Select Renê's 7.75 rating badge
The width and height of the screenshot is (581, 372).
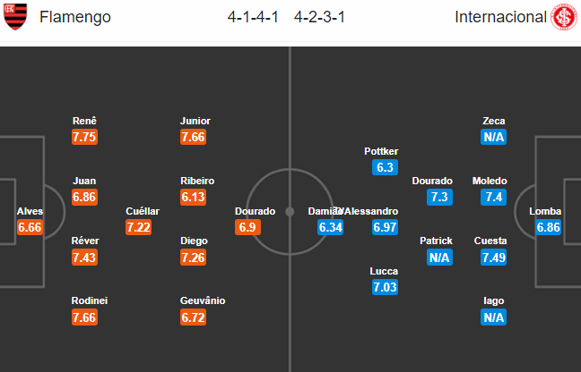[x=84, y=137]
